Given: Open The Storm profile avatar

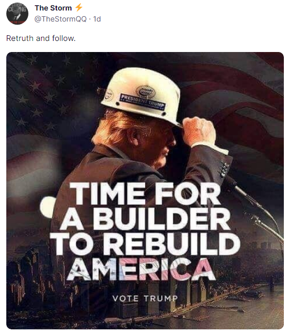Looking at the screenshot, I should pos(17,14).
